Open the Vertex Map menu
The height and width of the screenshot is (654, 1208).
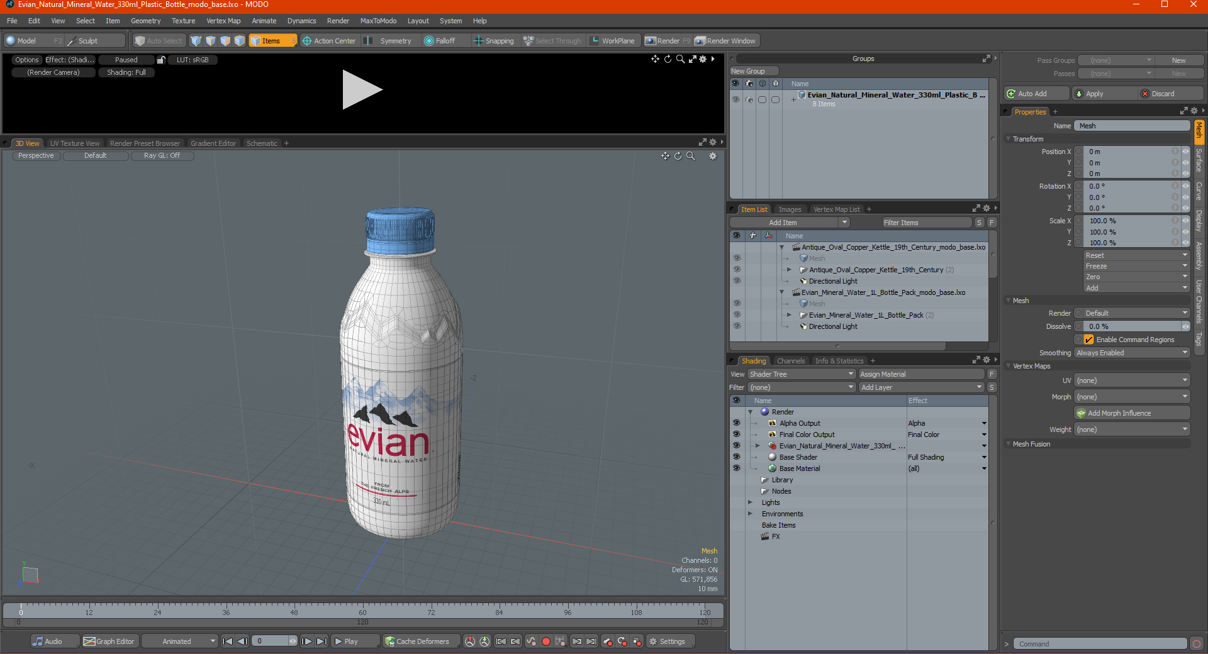(223, 21)
